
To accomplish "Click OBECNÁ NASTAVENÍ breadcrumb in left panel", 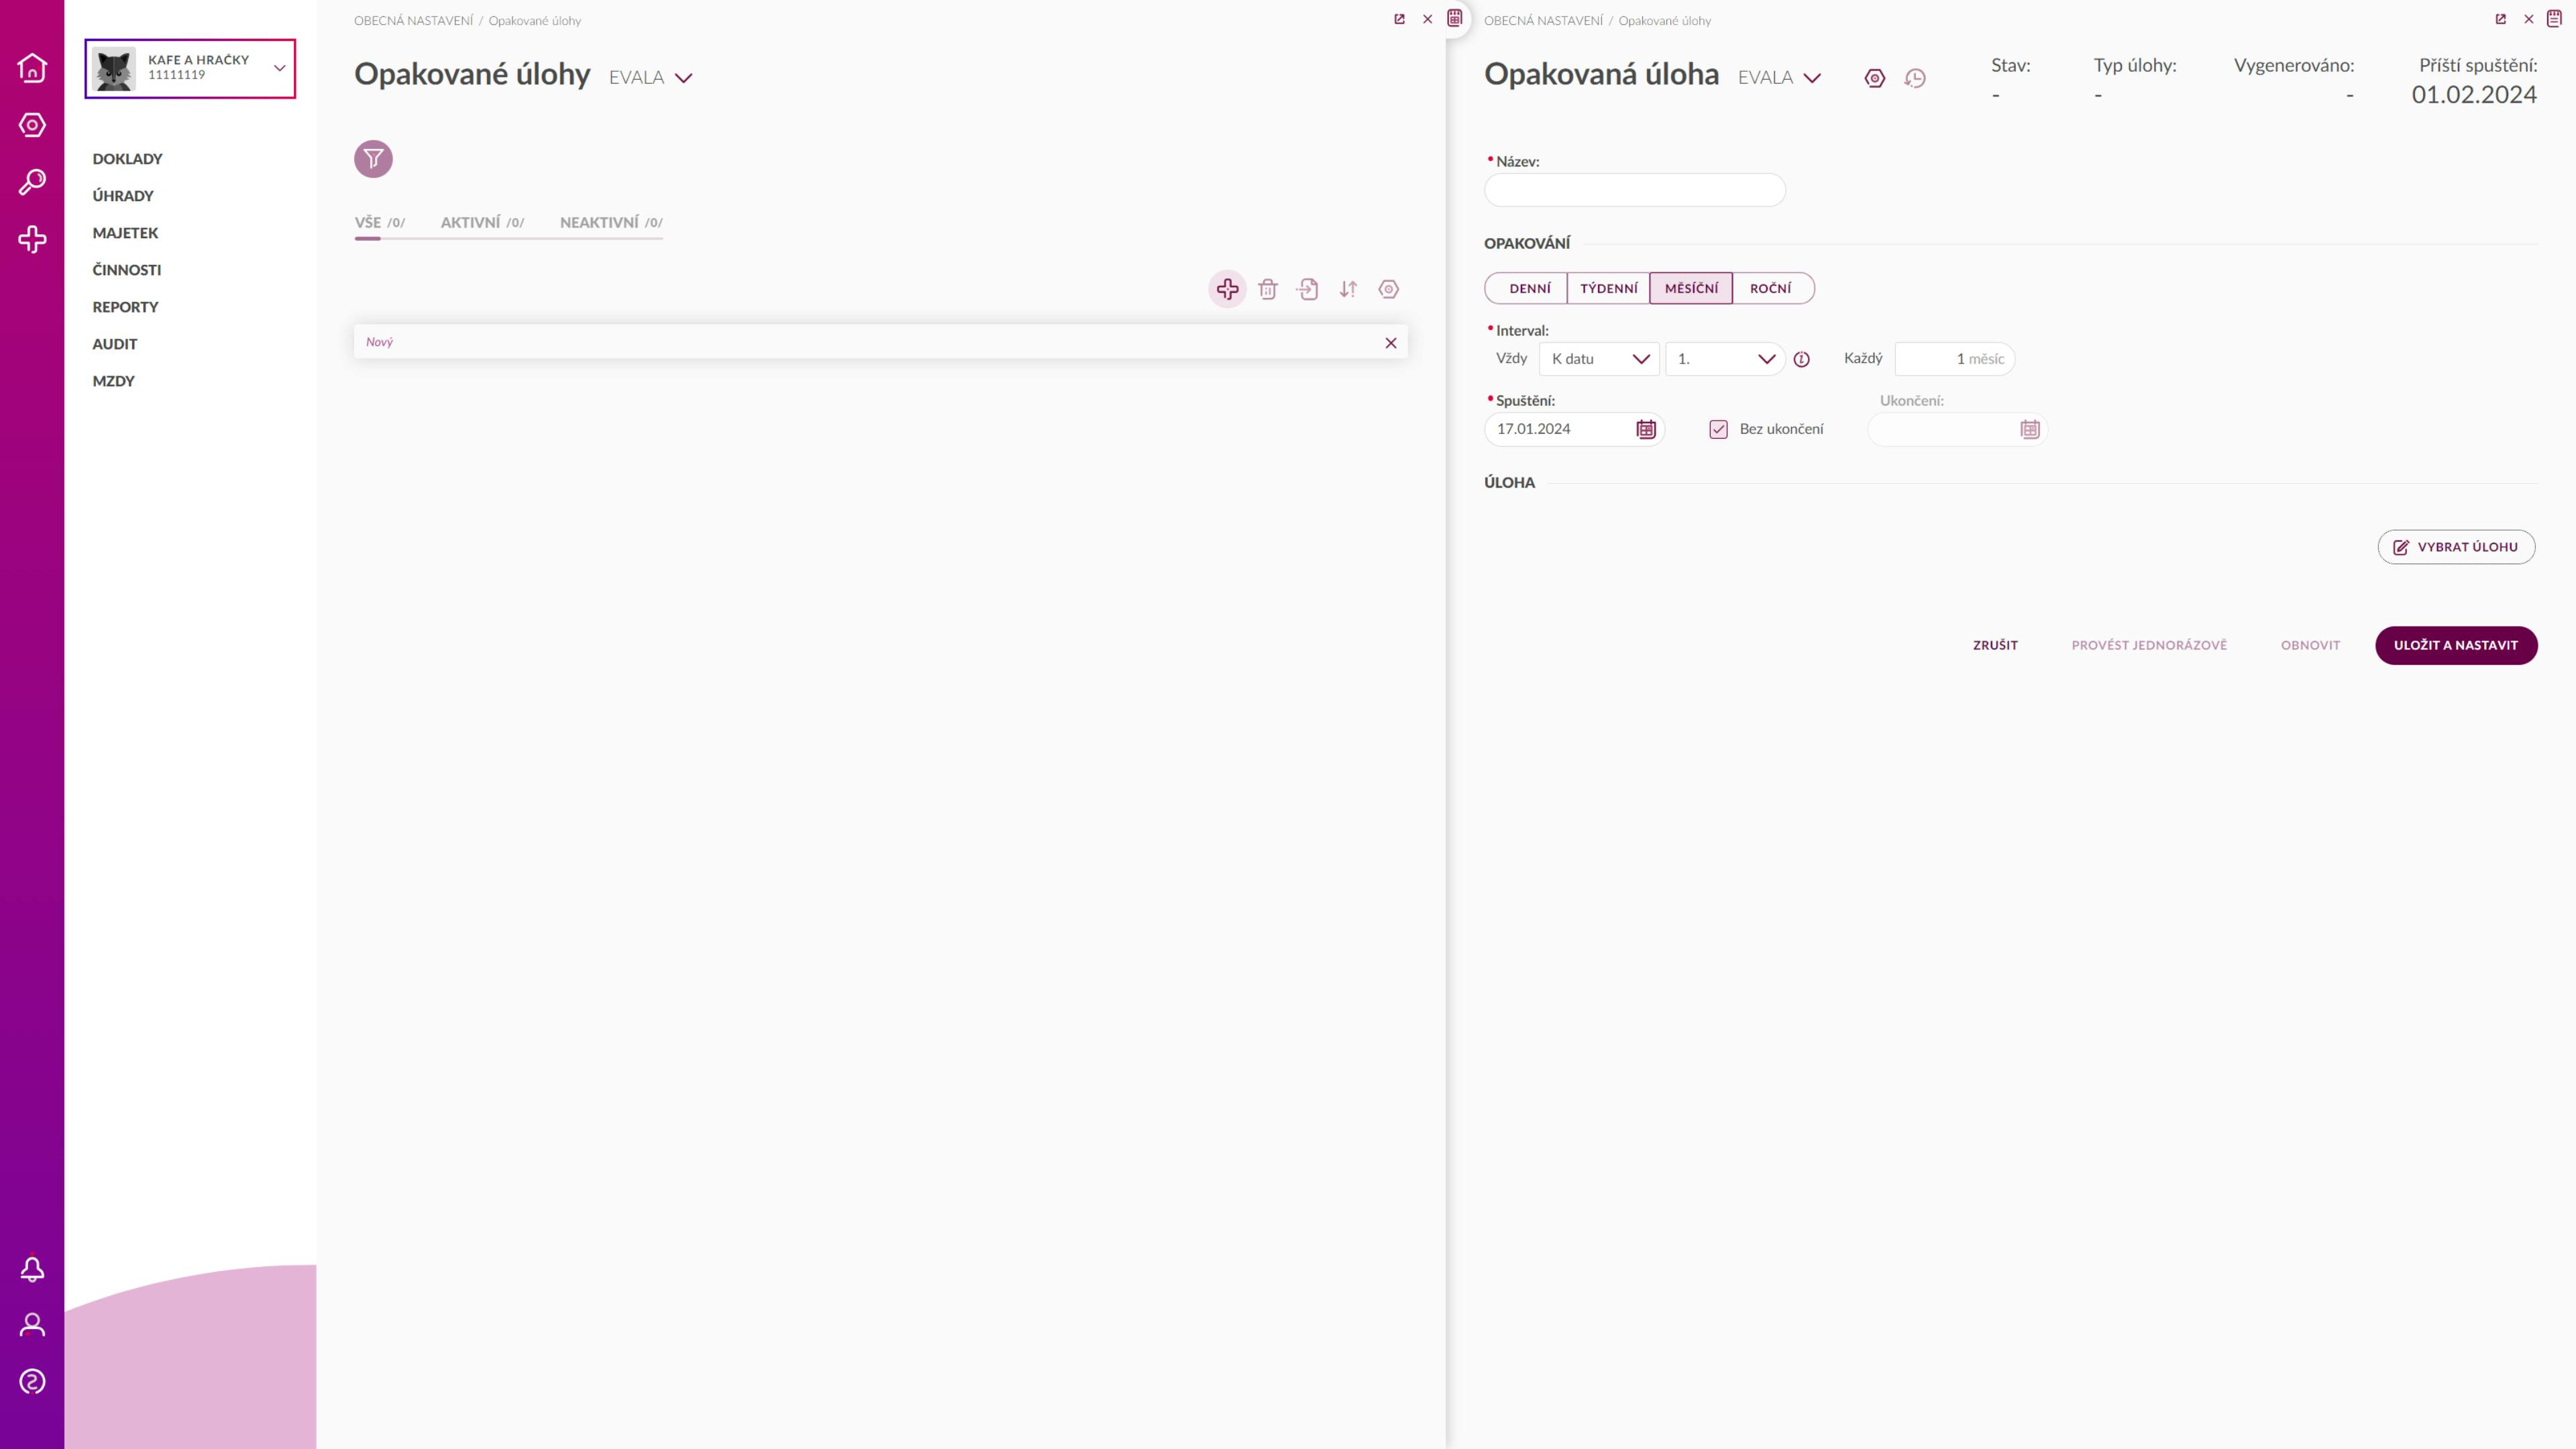I will click(413, 20).
